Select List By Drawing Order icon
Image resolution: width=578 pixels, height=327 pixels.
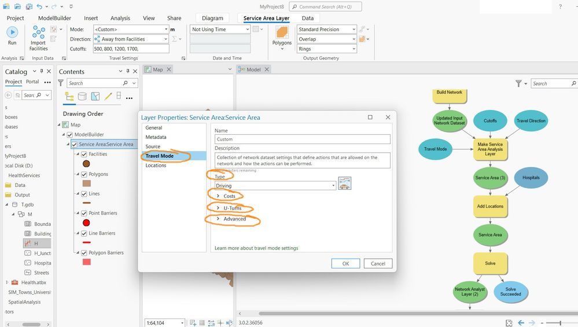point(69,97)
